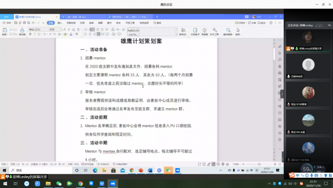
Task: Switch to the 页面布局 ribbon tab
Action: [x=71, y=23]
